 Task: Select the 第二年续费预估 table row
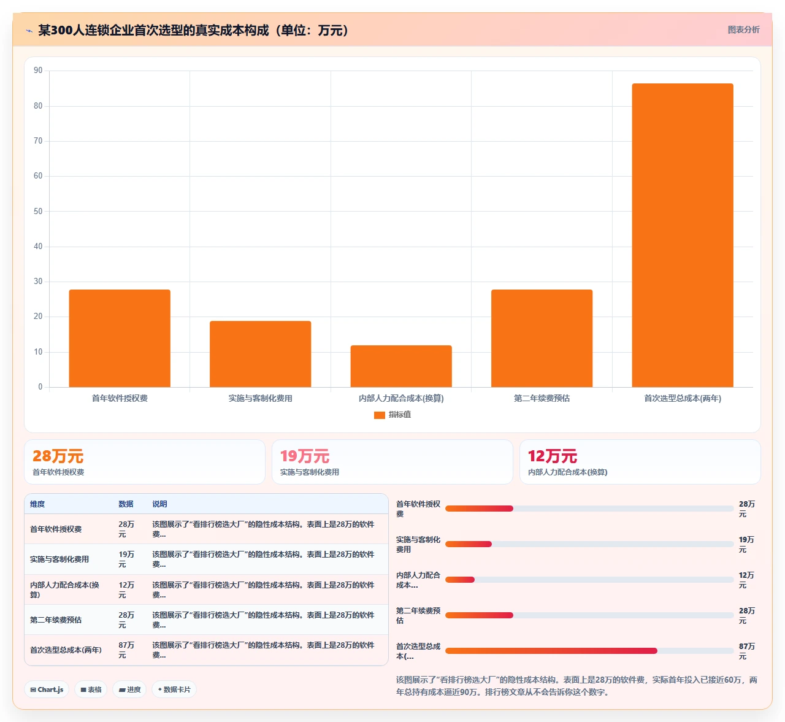tap(206, 620)
